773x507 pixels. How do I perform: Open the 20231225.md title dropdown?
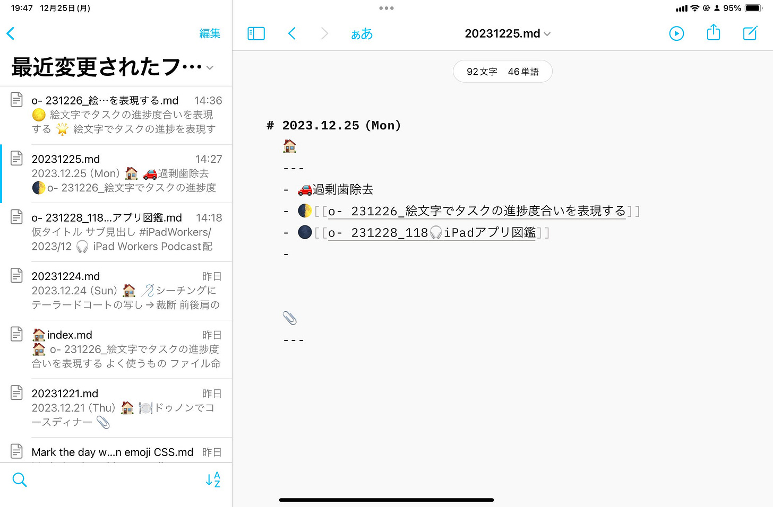coord(508,33)
